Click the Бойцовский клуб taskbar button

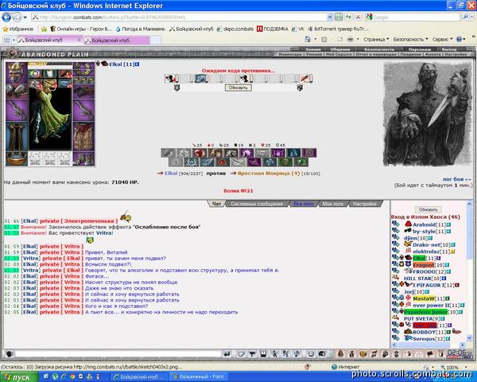(x=138, y=376)
